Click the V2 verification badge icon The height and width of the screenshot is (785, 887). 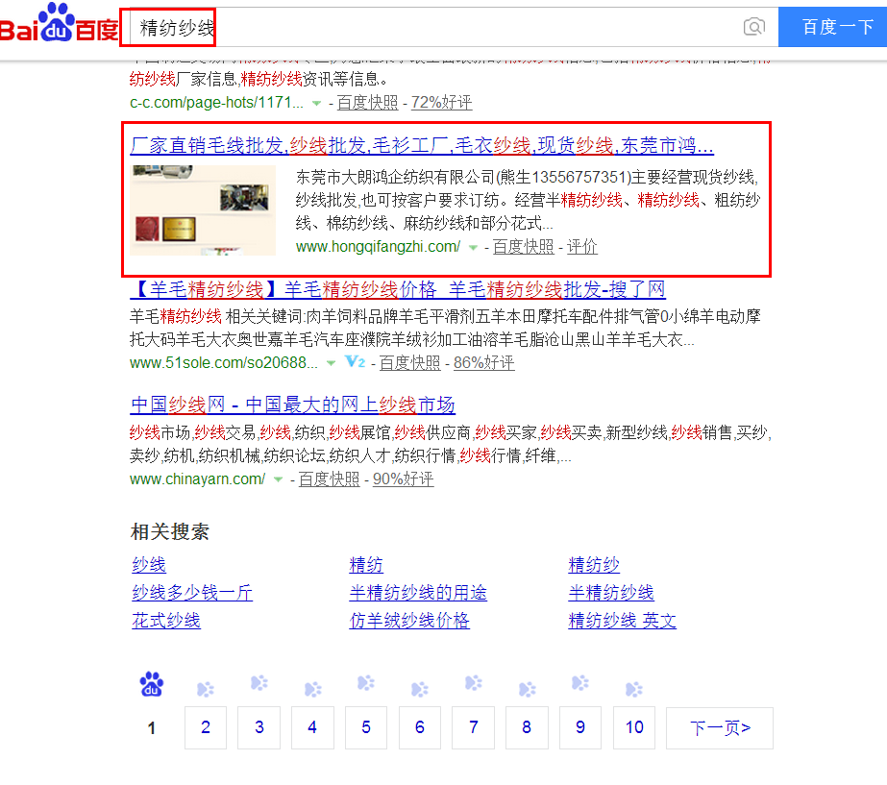[355, 362]
